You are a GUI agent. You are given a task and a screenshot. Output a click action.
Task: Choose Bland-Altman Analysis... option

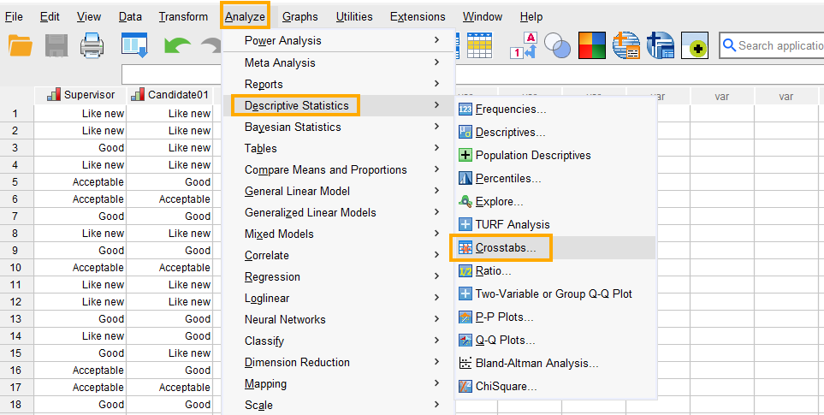click(555, 364)
